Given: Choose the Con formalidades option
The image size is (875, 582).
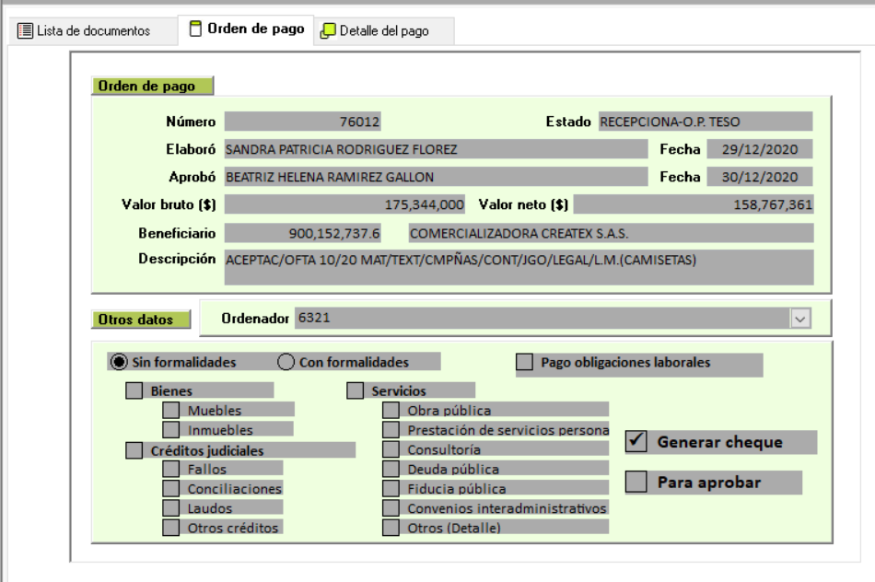Looking at the screenshot, I should pos(286,362).
